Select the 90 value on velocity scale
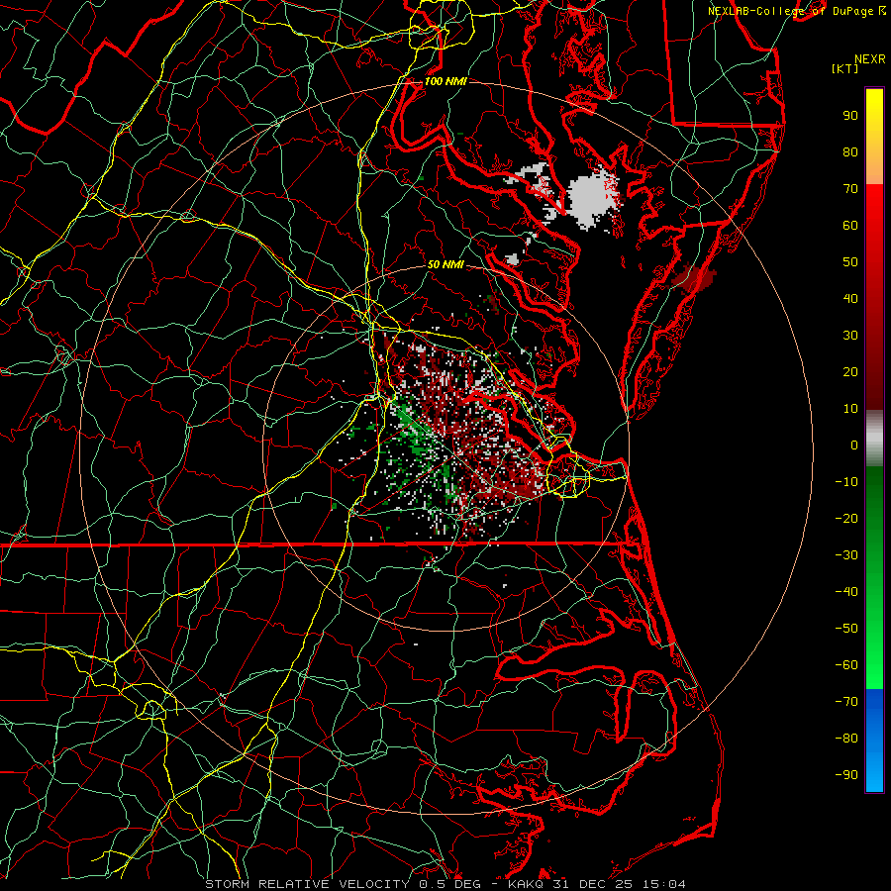The width and height of the screenshot is (891, 891). pyautogui.click(x=850, y=116)
